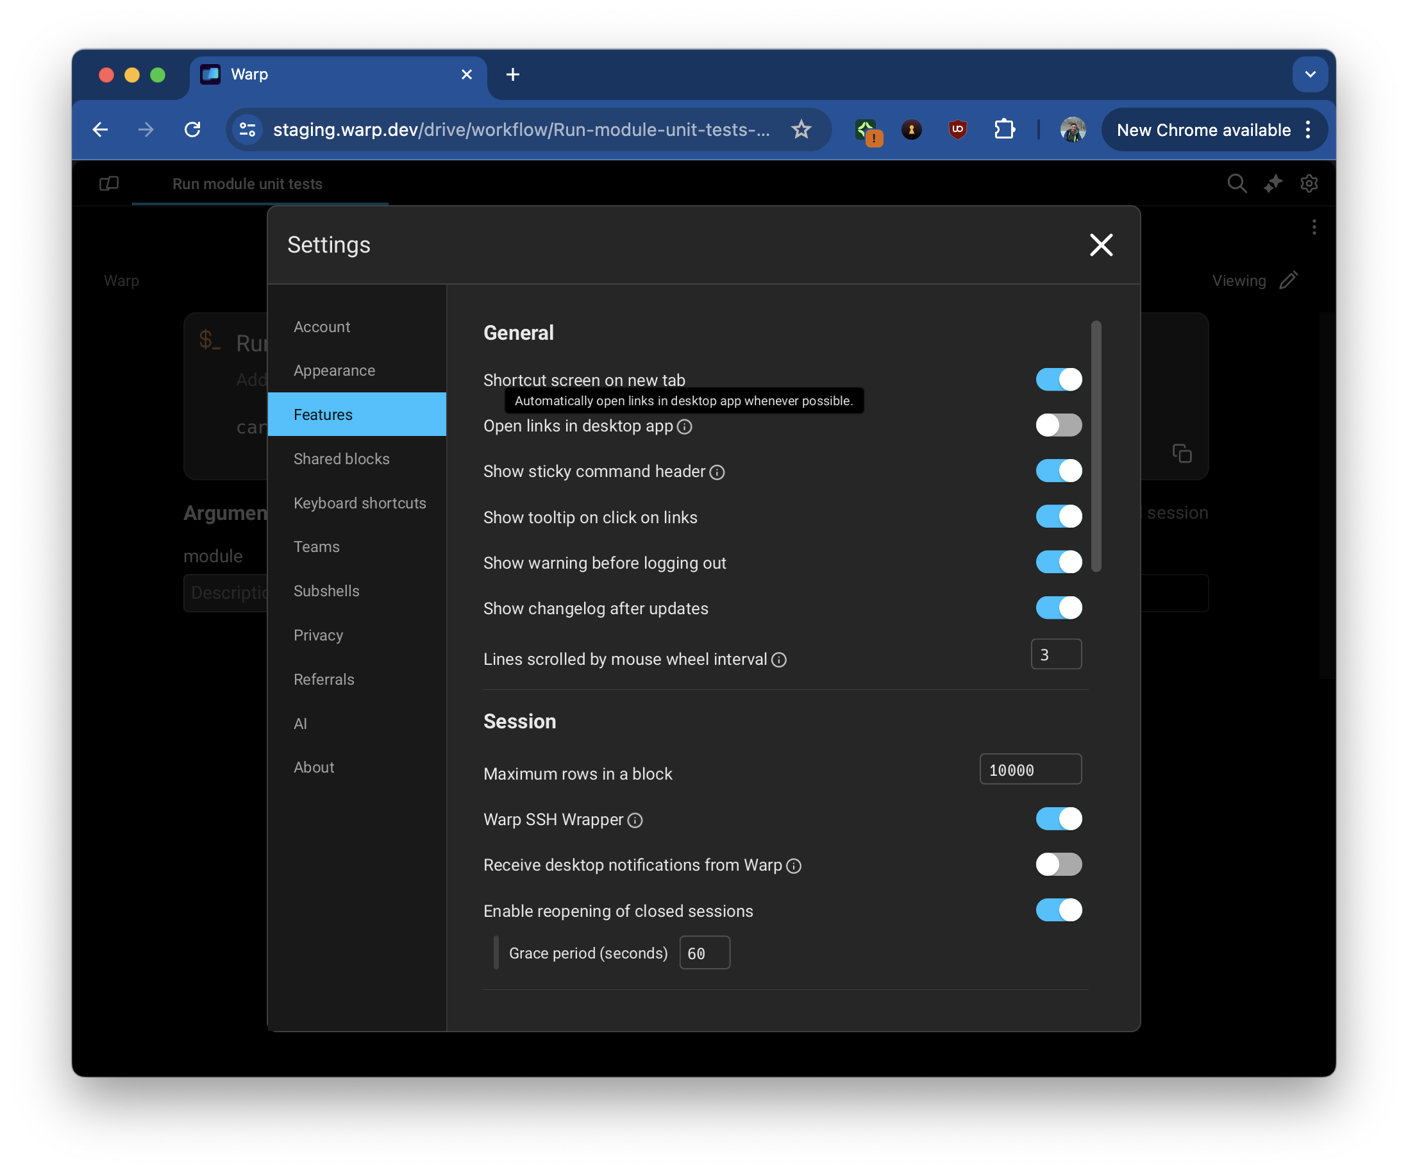Open the Warp search magnifier icon

coord(1236,184)
